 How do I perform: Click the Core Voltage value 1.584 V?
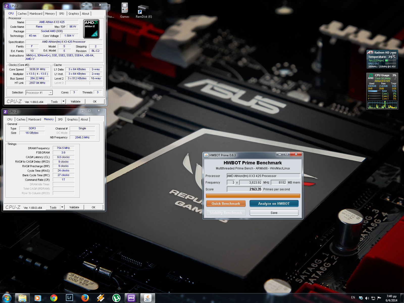pos(69,36)
